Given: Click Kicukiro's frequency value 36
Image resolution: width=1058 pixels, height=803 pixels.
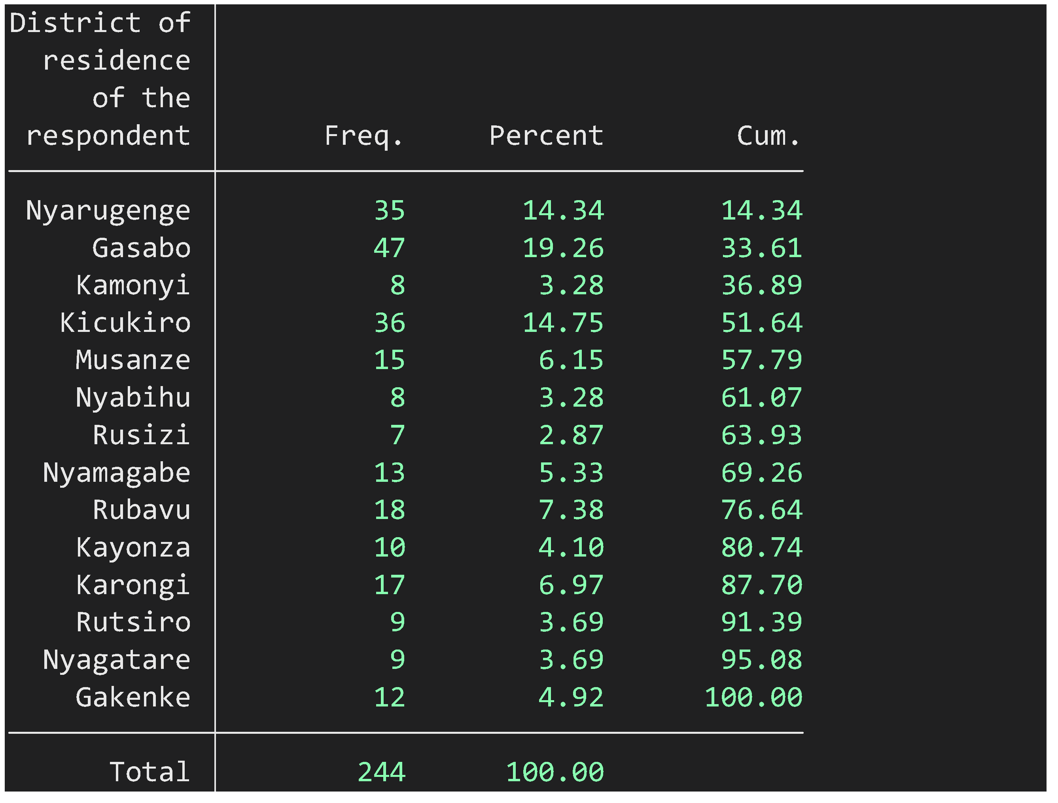Looking at the screenshot, I should tap(389, 323).
